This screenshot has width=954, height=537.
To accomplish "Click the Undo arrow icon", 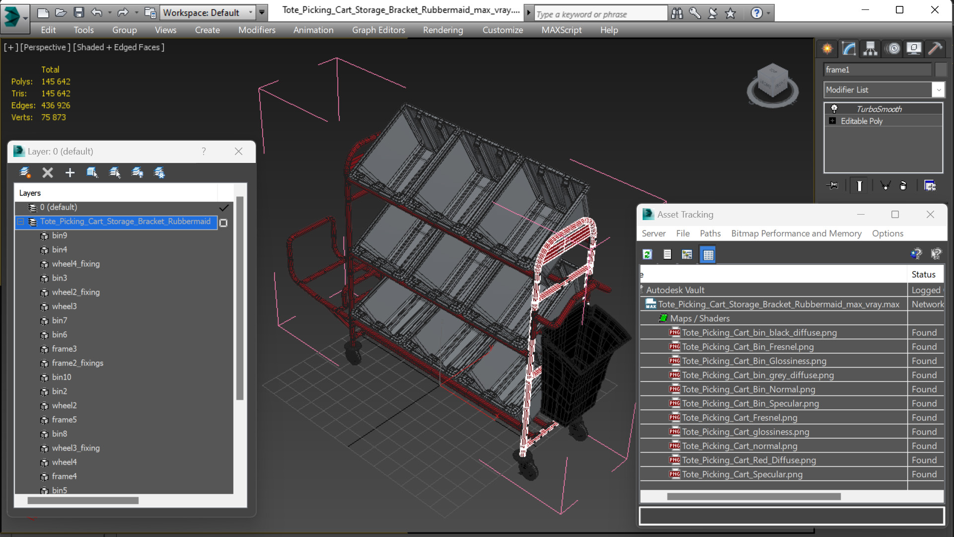I will (x=97, y=12).
